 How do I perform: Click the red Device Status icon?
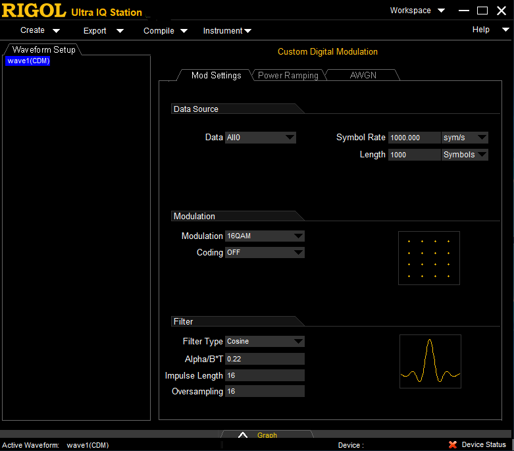click(453, 445)
